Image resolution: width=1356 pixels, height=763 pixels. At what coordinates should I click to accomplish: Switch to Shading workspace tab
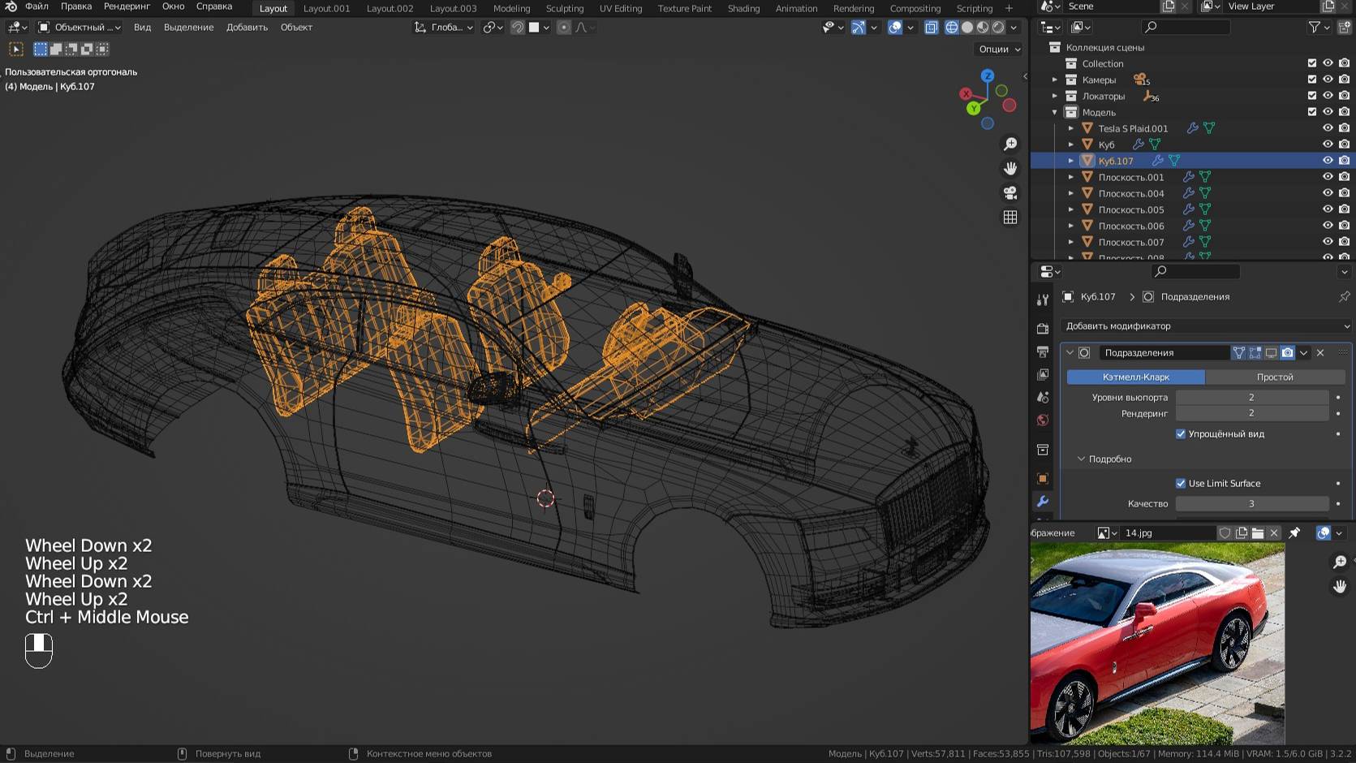pos(743,8)
